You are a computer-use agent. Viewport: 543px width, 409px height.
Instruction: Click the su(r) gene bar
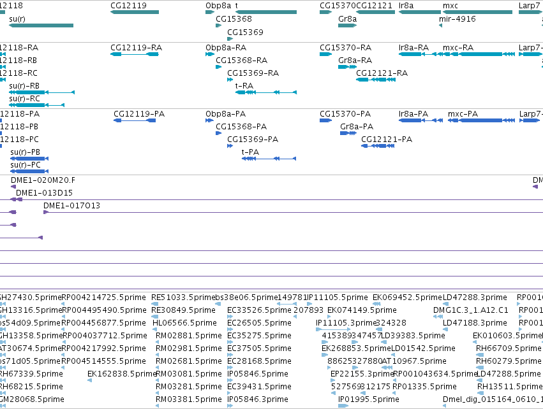click(x=41, y=25)
